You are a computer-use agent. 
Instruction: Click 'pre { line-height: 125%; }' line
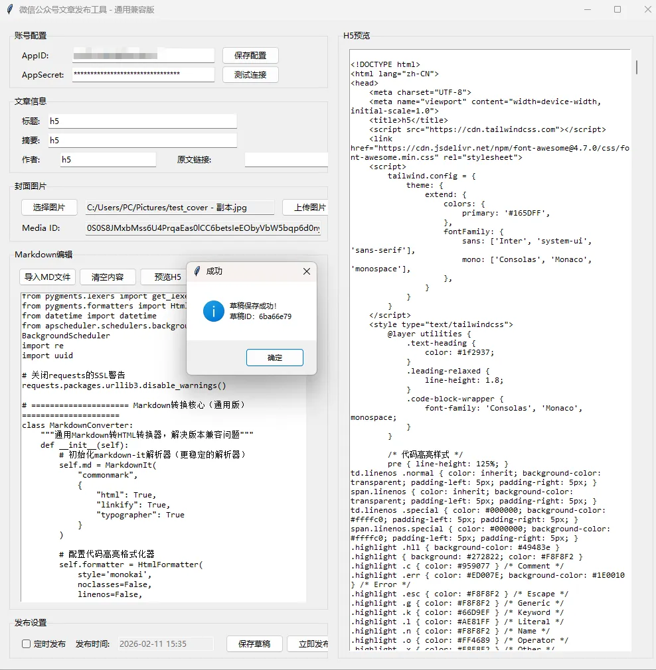pyautogui.click(x=448, y=464)
